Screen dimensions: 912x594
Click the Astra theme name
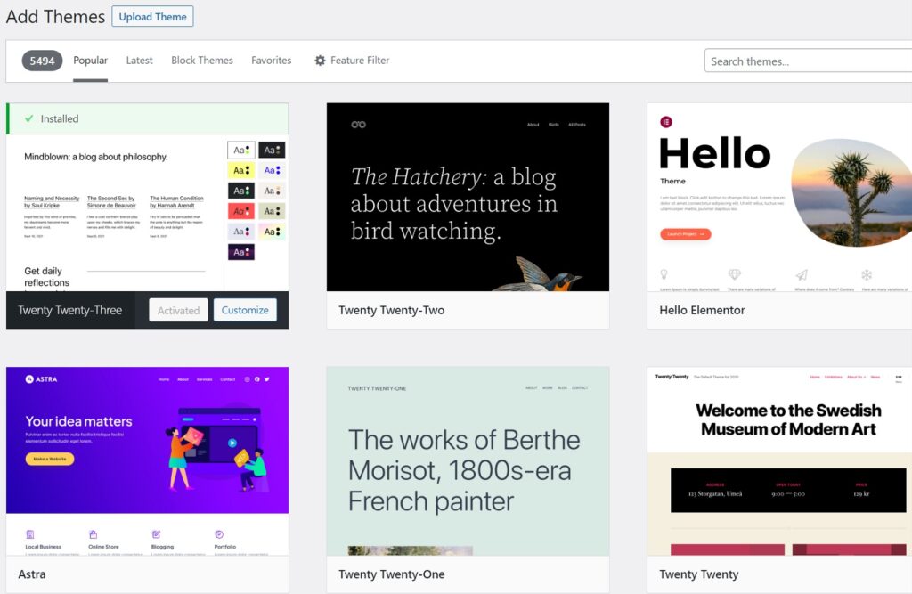pyautogui.click(x=32, y=574)
